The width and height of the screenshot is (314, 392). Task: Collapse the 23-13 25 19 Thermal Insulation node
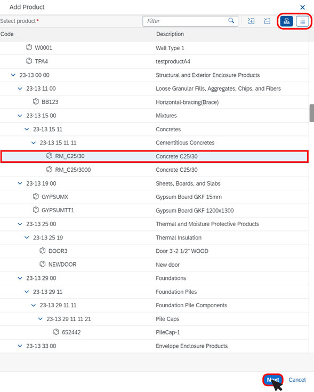click(x=27, y=237)
